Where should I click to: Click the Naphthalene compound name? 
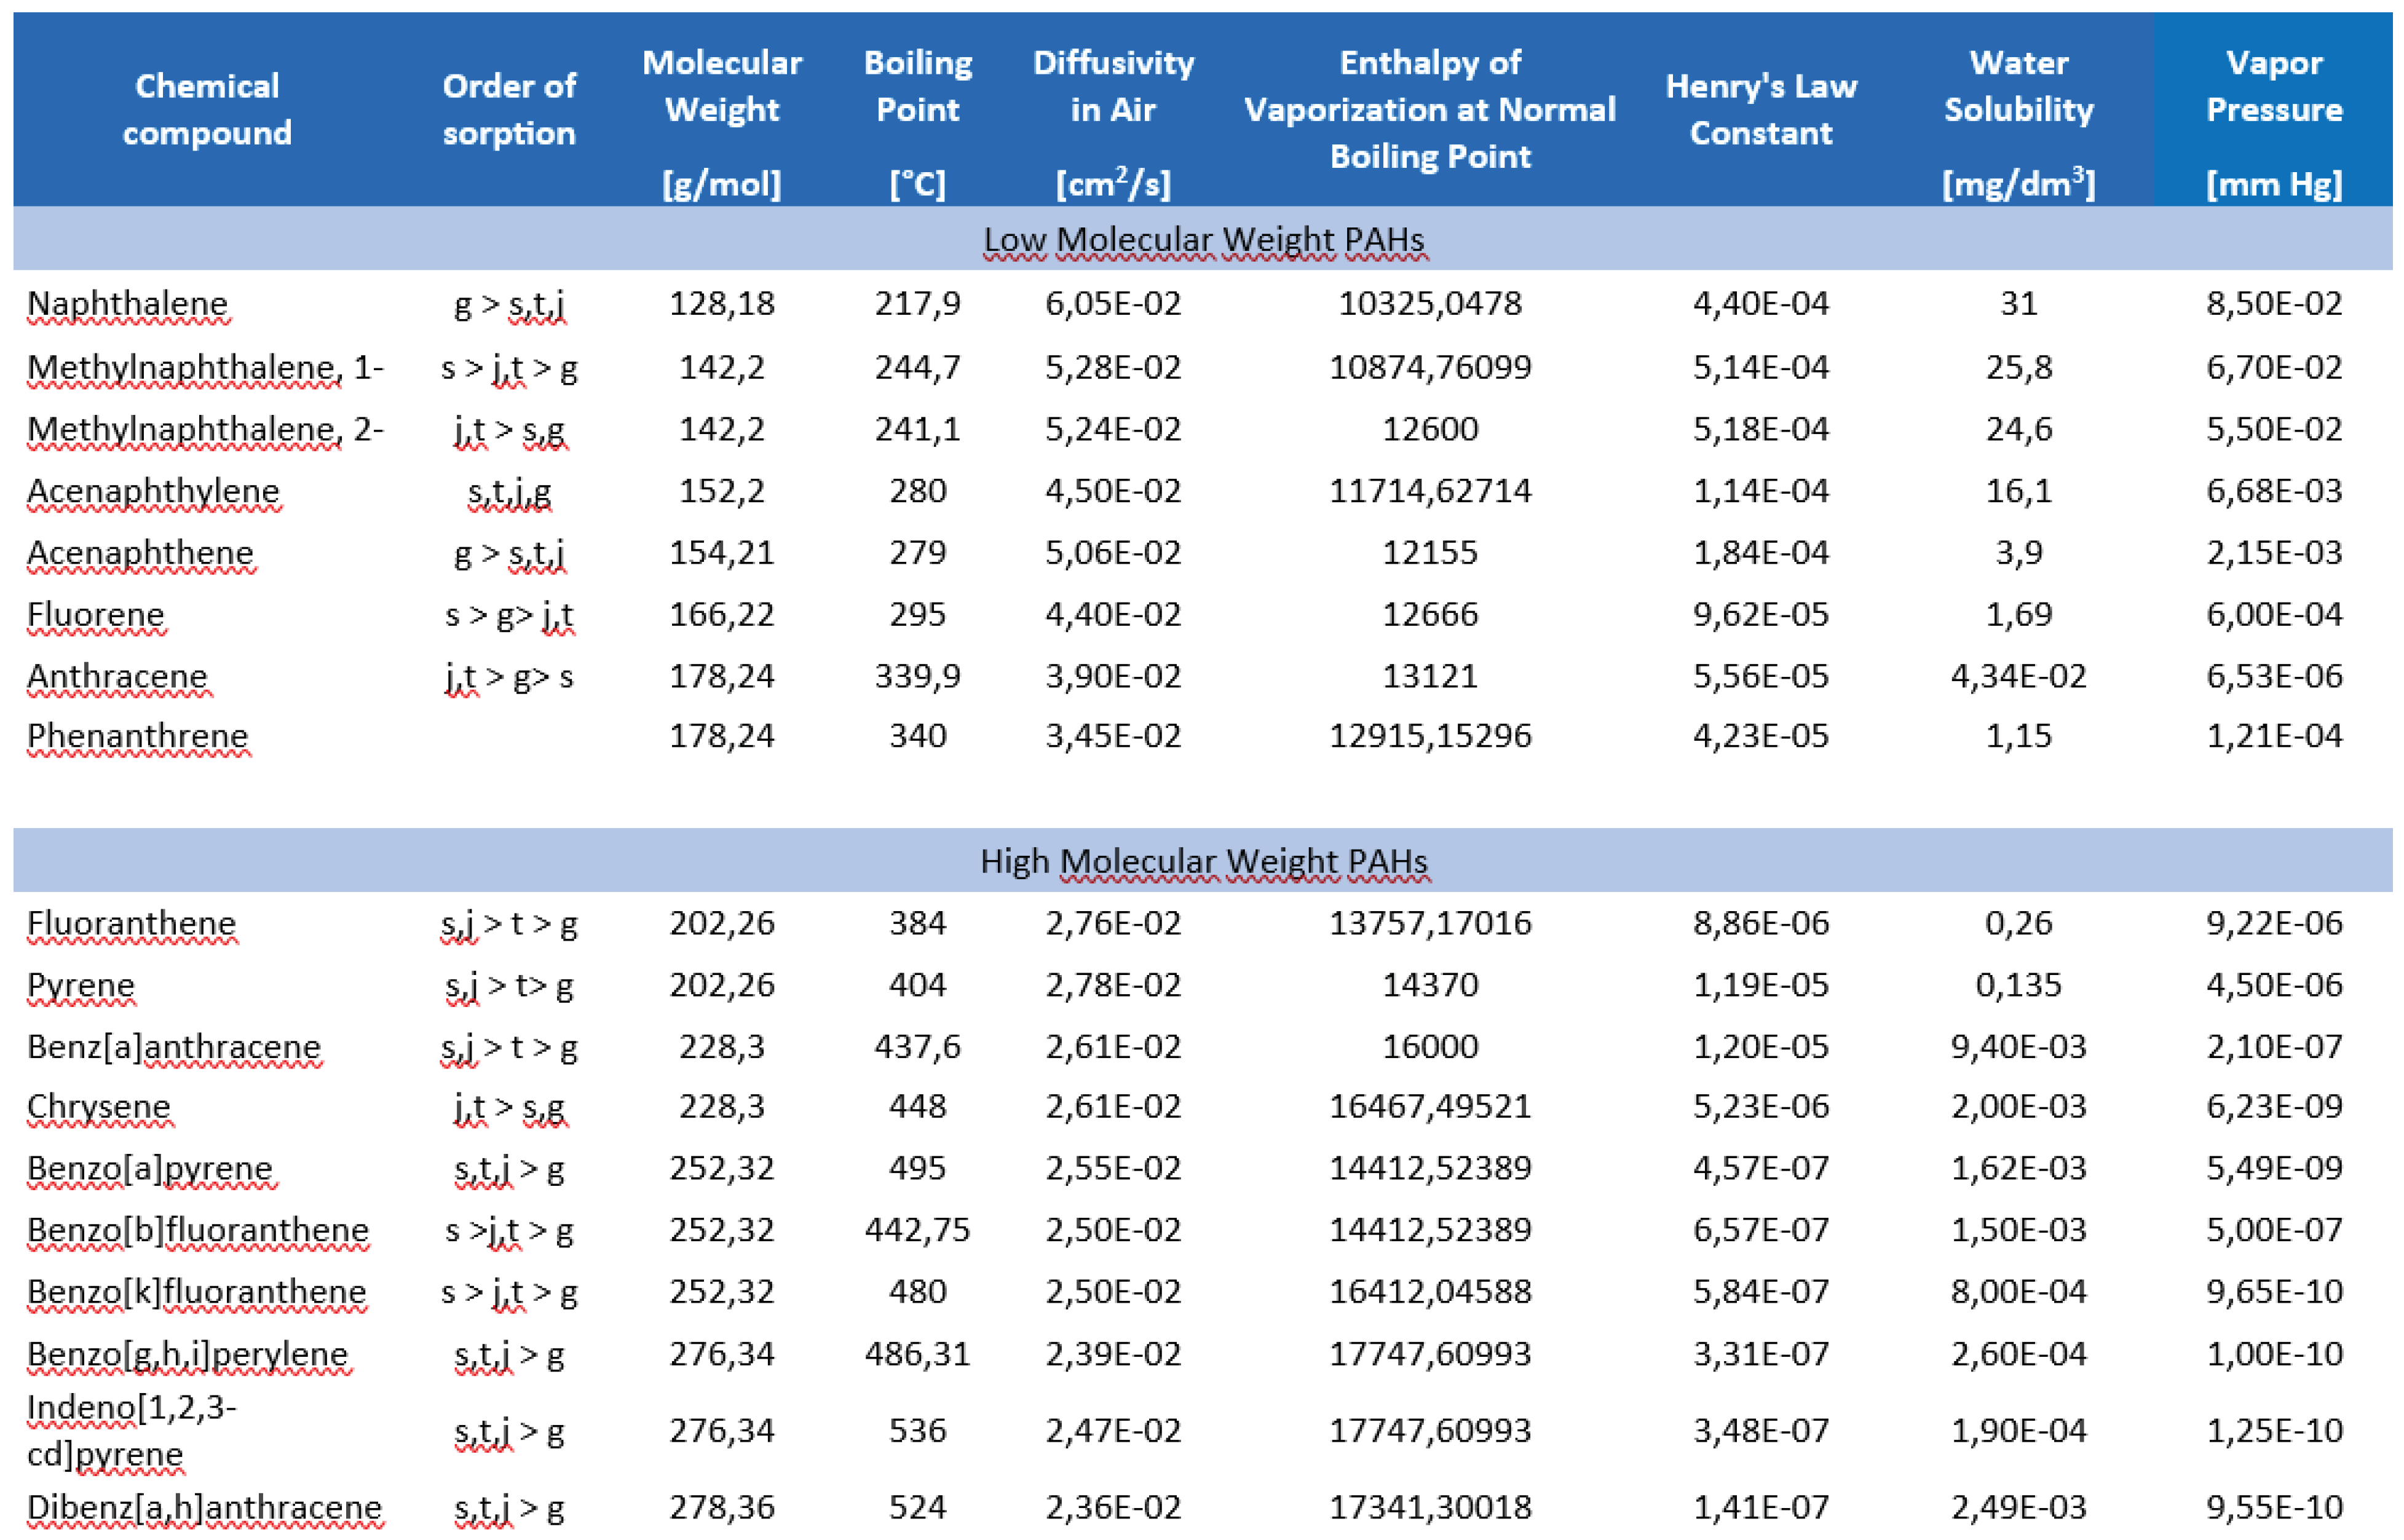[128, 303]
